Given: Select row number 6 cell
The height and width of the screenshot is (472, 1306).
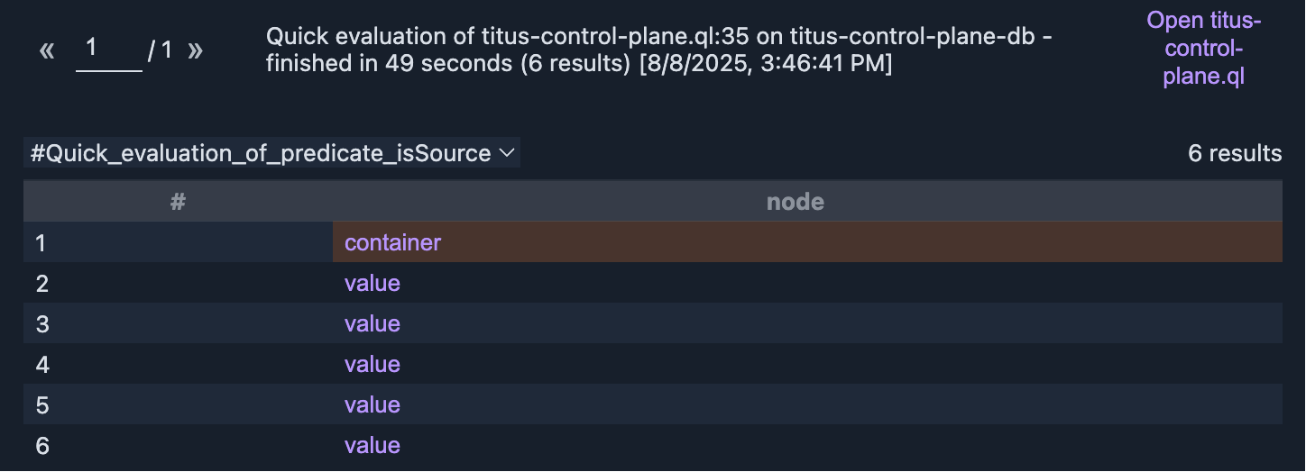Looking at the screenshot, I should coord(41,445).
